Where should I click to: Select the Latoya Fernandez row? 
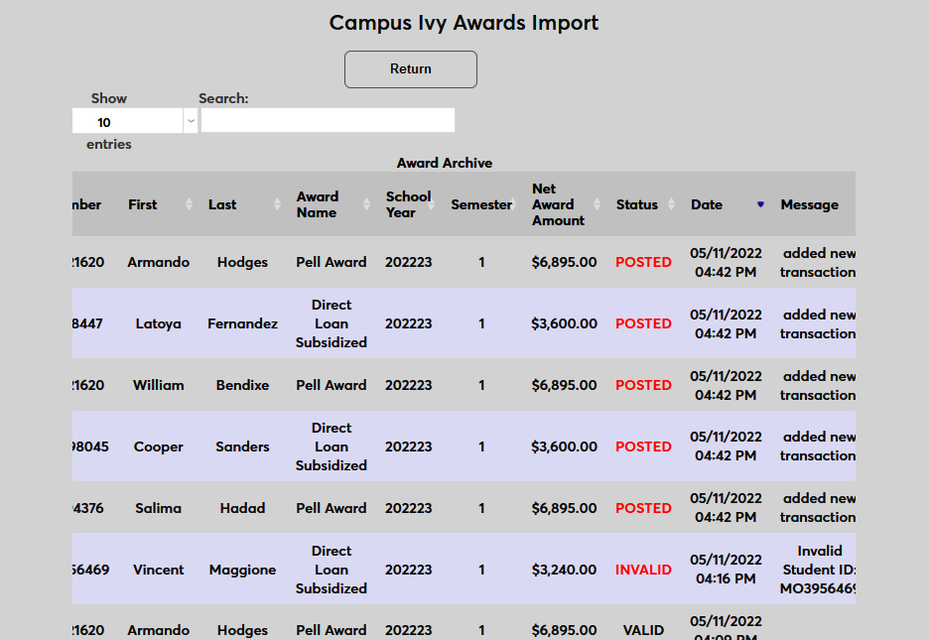159,323
